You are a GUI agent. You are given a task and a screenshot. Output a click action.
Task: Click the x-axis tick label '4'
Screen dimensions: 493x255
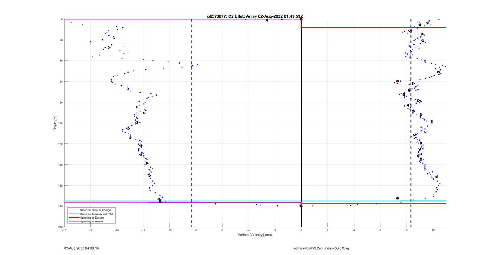click(x=354, y=230)
